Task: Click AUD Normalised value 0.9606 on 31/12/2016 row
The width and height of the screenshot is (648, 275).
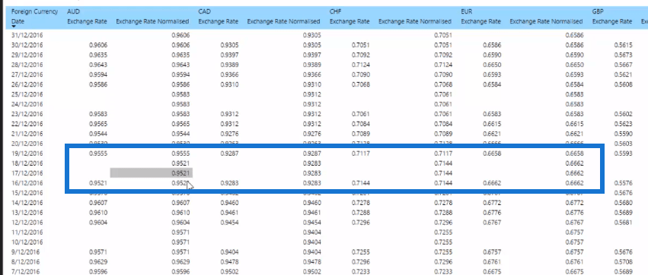Action: pos(180,36)
